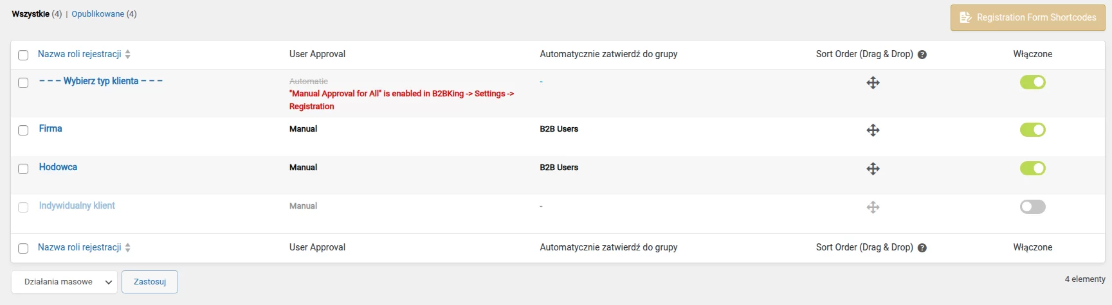Click drag handle for Wybierz typ klienta row
Screen dimensions: 1112x305
pos(873,83)
